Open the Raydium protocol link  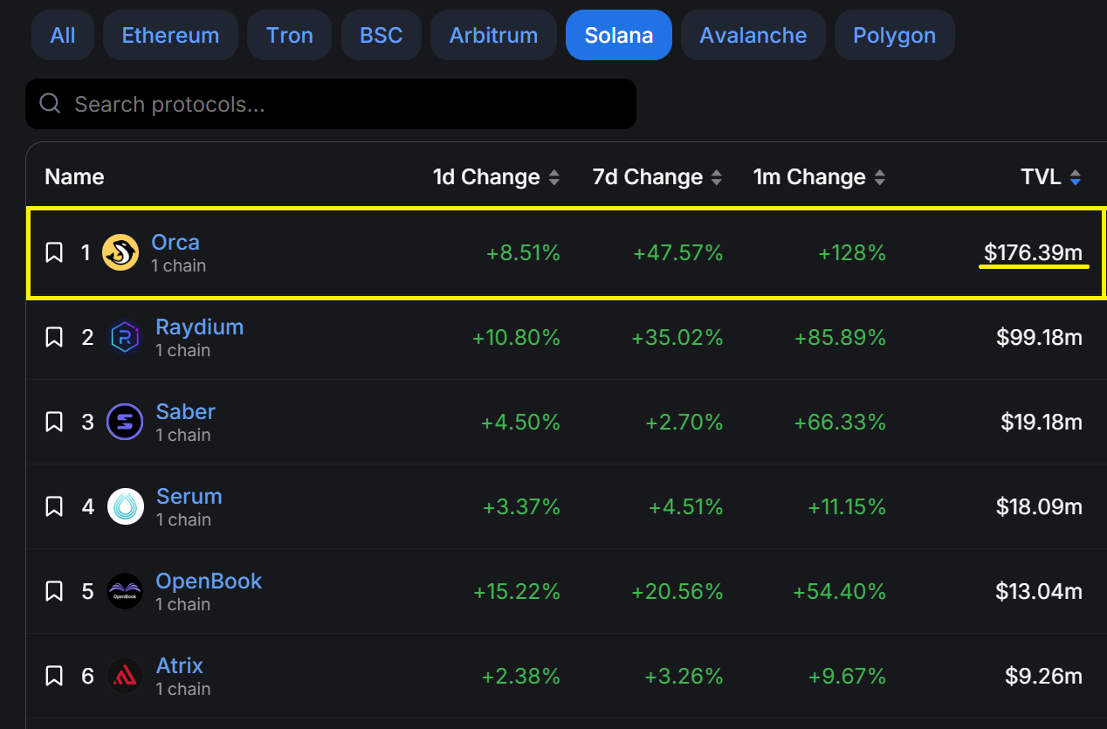199,327
